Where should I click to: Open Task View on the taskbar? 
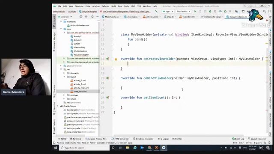coord(120,148)
